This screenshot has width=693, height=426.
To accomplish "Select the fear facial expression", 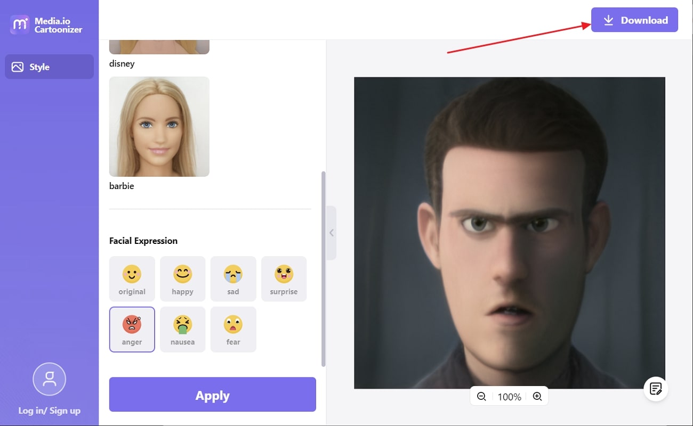I will pyautogui.click(x=233, y=329).
